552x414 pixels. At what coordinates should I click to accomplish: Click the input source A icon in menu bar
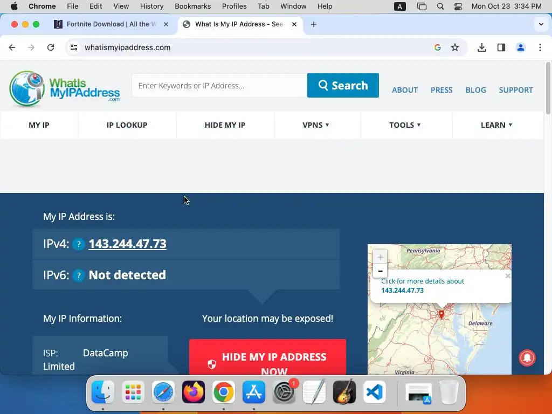coord(399,6)
